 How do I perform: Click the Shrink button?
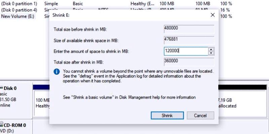coord(167,116)
